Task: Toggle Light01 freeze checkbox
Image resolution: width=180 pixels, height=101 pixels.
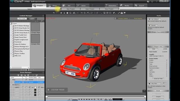Action: (23, 87)
